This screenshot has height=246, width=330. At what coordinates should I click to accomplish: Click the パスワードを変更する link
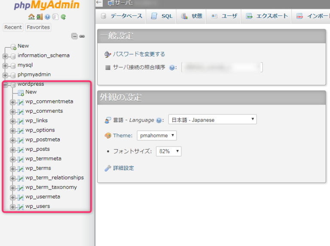138,54
